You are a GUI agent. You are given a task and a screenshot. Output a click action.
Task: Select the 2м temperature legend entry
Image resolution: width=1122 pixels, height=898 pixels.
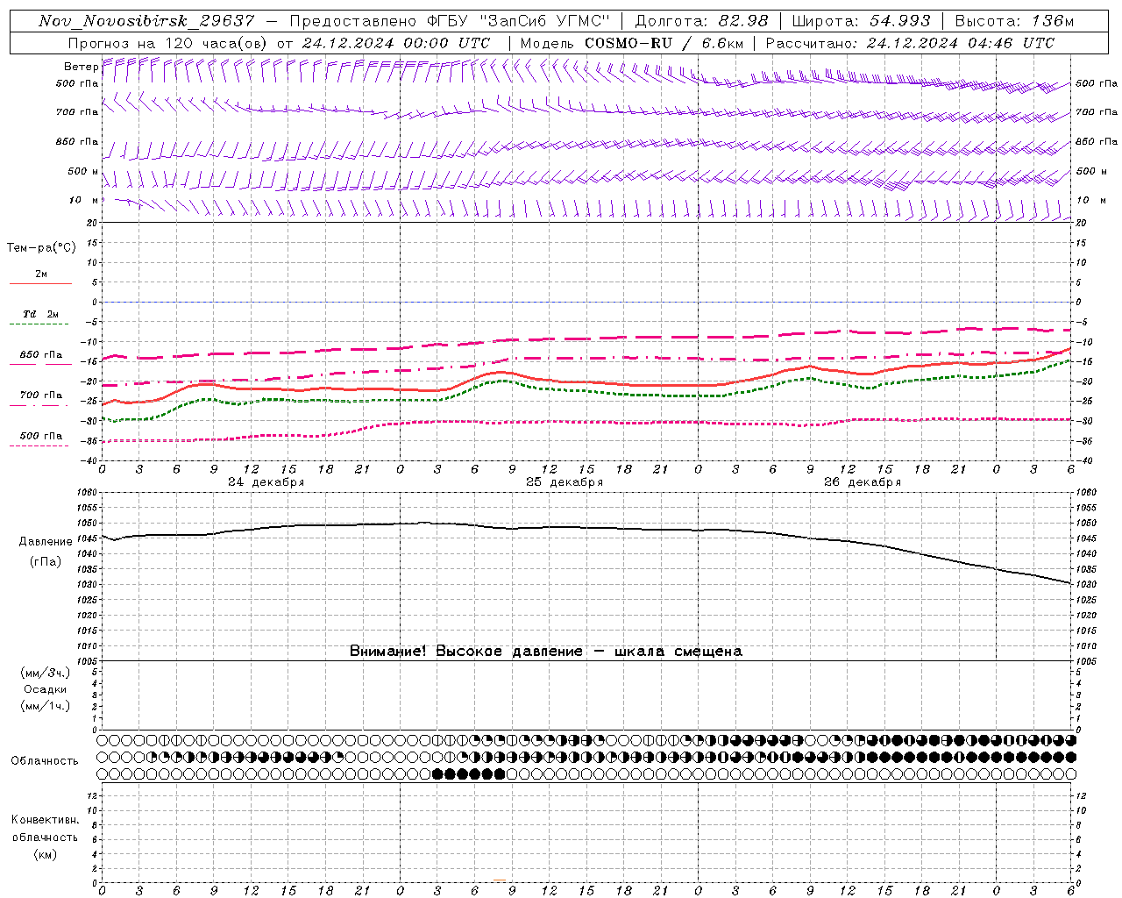pos(41,274)
